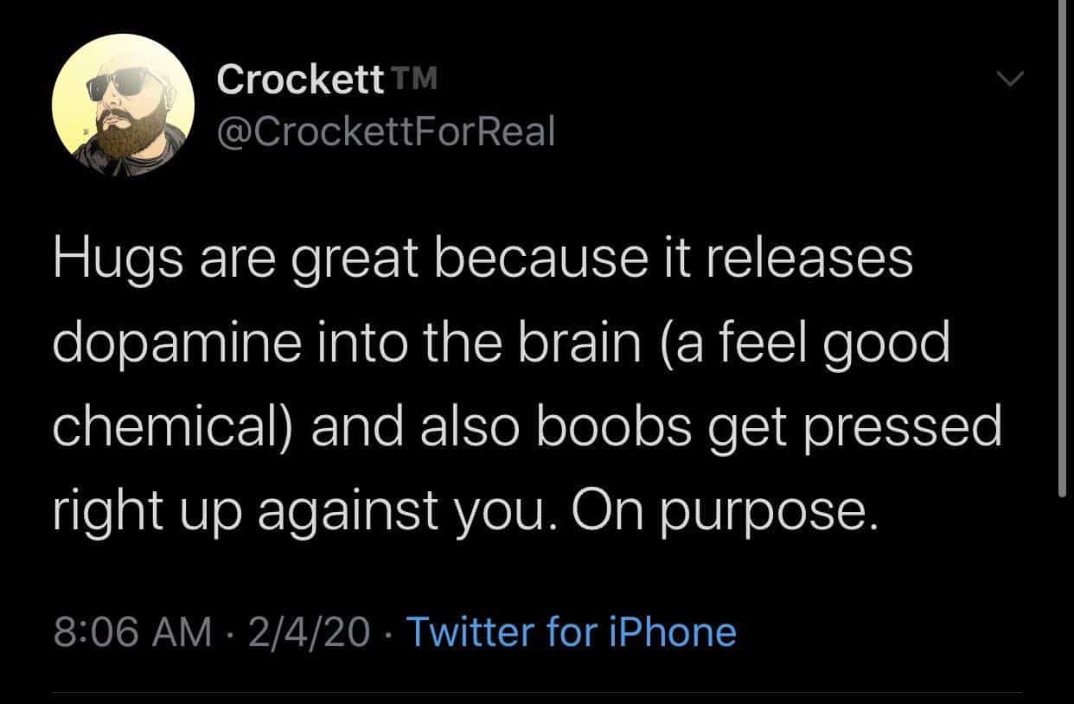Screen dimensions: 1074x704
Task: Visit the @CrockettForReal handle
Action: [386, 131]
